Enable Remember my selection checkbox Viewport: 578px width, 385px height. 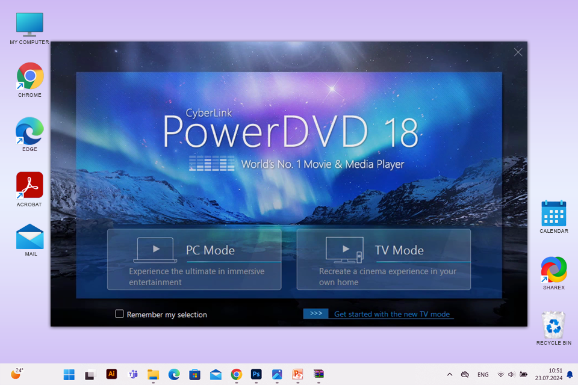119,314
